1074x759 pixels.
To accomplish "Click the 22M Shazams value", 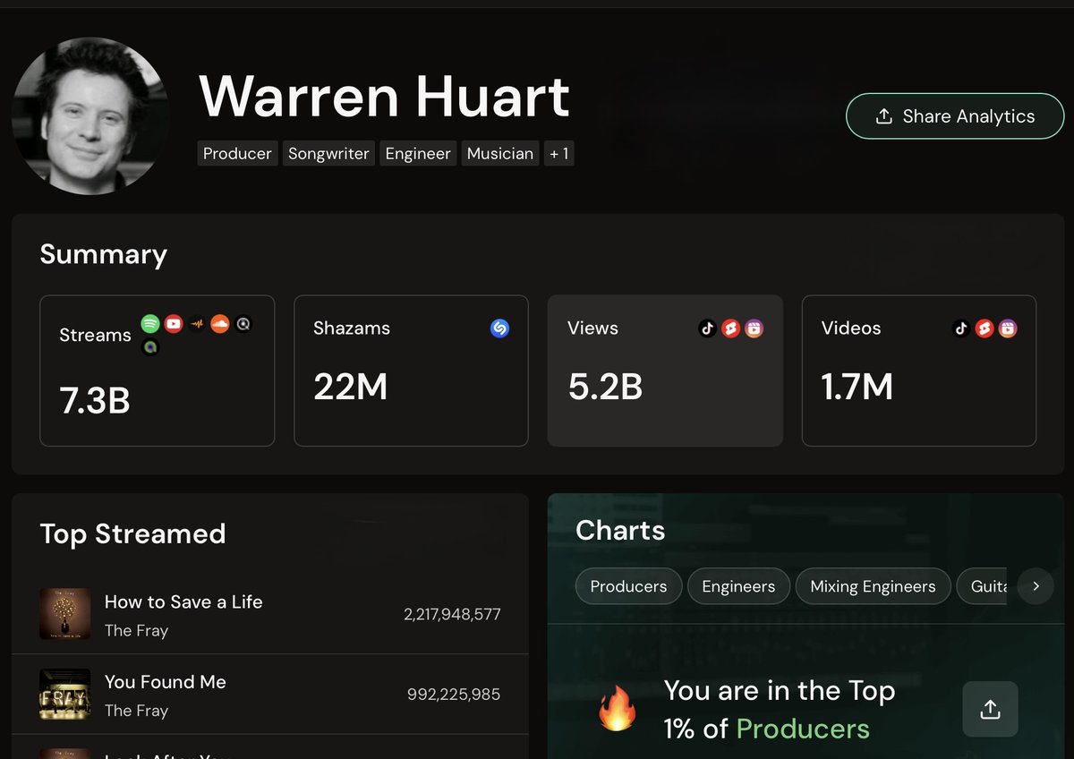I will tap(350, 387).
